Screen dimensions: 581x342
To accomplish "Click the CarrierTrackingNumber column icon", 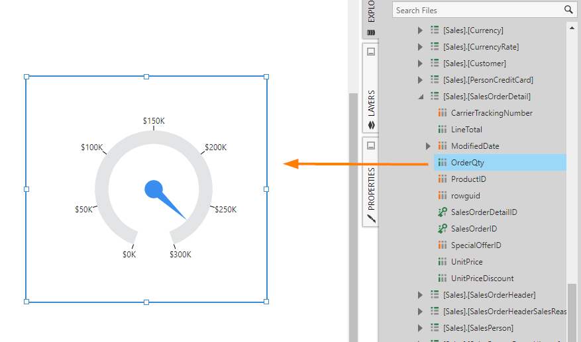I will click(443, 113).
